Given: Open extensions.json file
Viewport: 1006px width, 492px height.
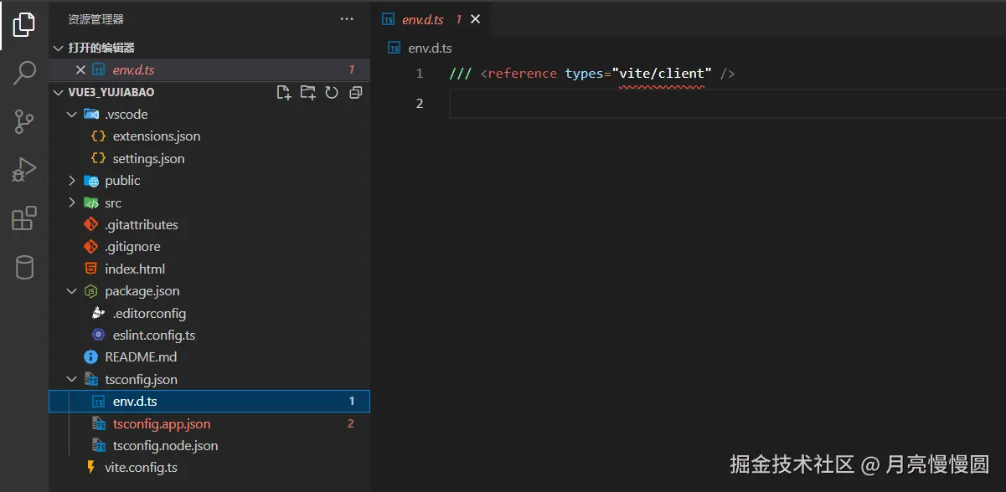Looking at the screenshot, I should point(157,136).
